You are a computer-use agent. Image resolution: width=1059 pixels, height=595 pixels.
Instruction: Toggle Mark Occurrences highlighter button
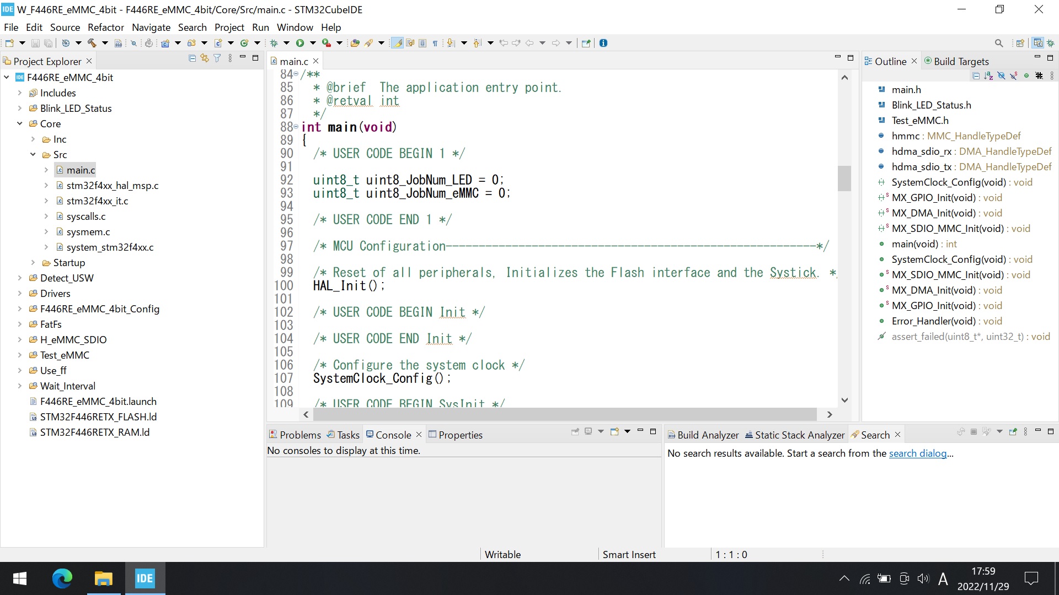(397, 43)
